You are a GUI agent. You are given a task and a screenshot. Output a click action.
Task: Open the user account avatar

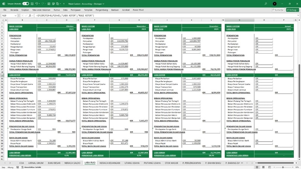(275, 4)
